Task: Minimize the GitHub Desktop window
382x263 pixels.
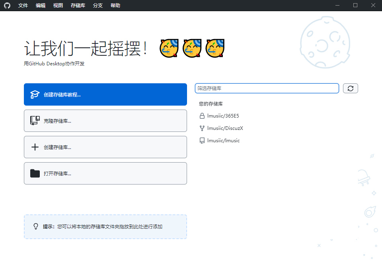Action: (x=337, y=5)
